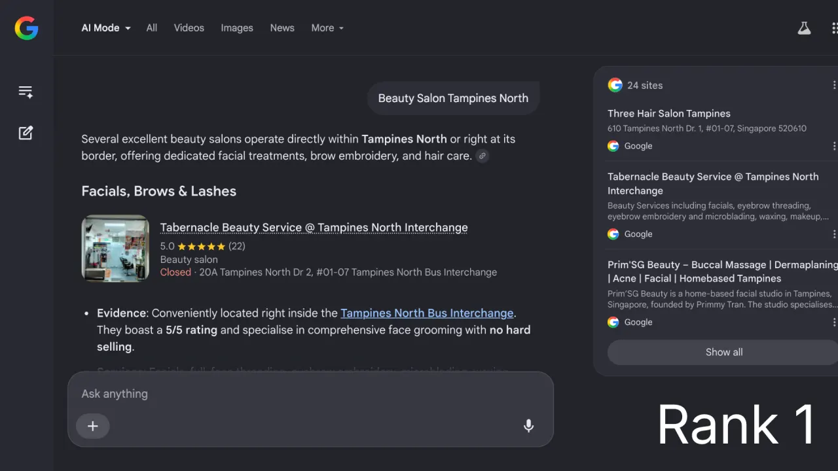The width and height of the screenshot is (838, 471).
Task: Click the Closed status address line
Action: 329,272
